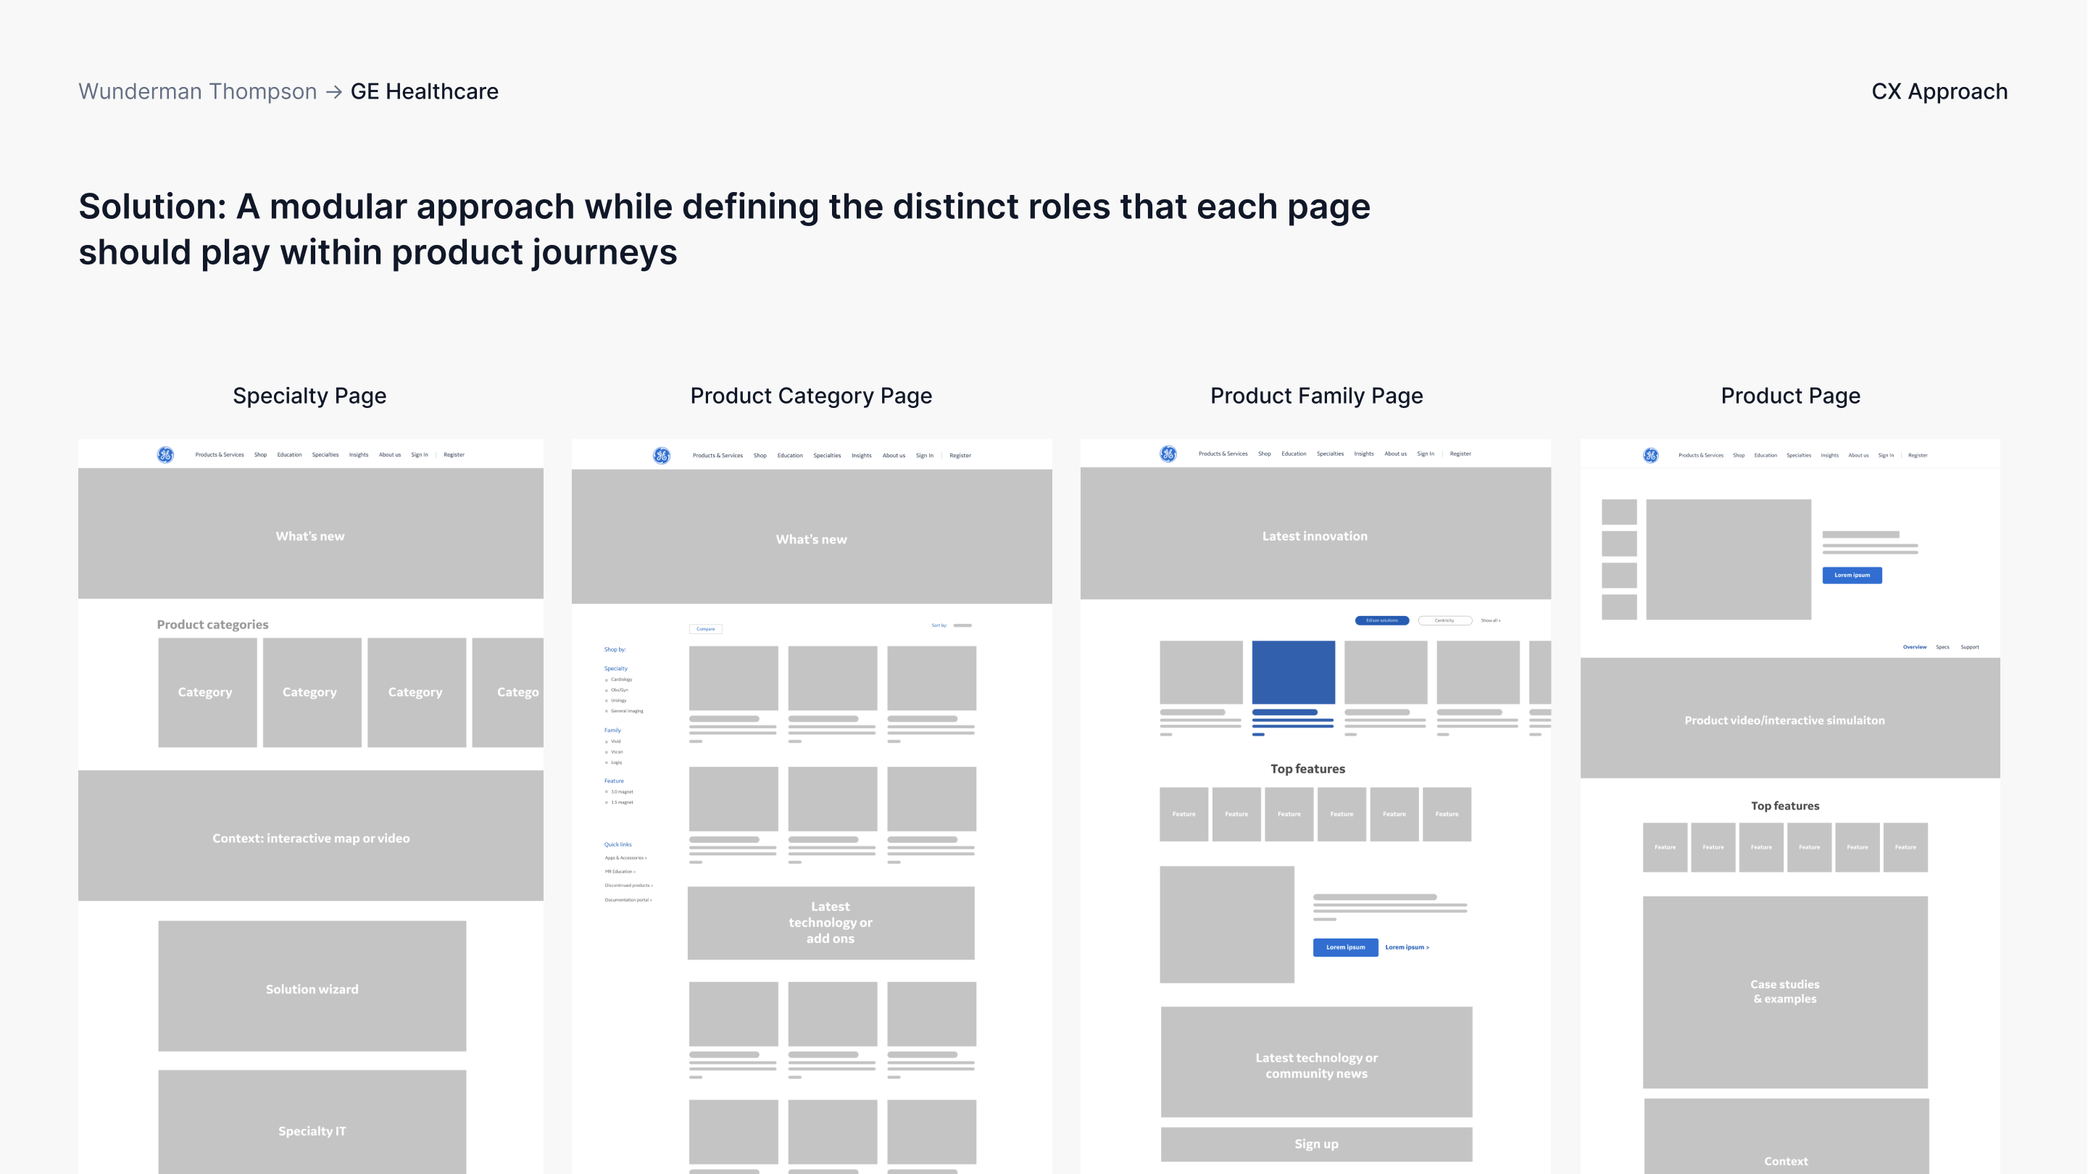The width and height of the screenshot is (2088, 1174).
Task: Click Lorem ipsum > text link on Product Family Page
Action: click(1407, 947)
